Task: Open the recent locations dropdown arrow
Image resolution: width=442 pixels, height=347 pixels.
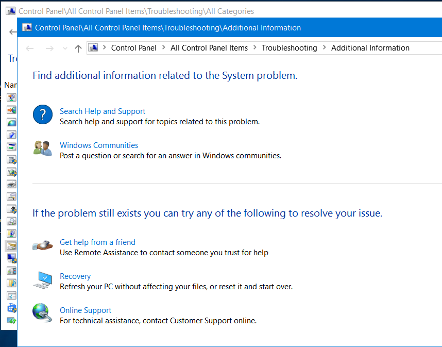Action: (65, 48)
